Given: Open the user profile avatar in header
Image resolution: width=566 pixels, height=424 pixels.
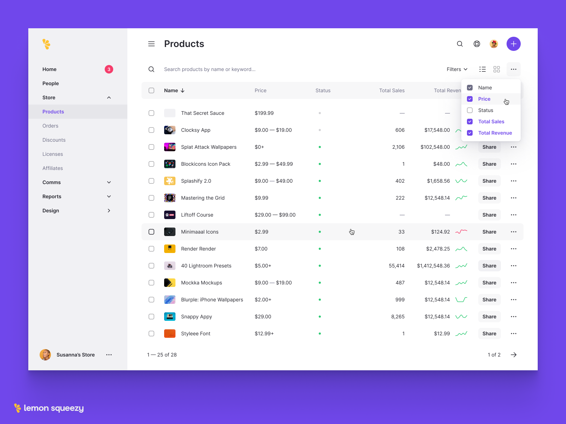Looking at the screenshot, I should click(494, 44).
